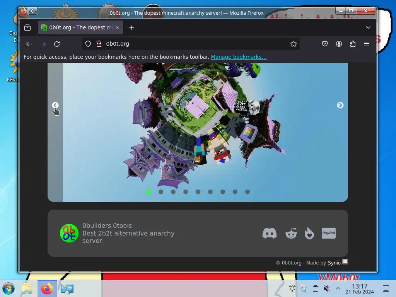
Task: Close the 0b0t.org tab
Action: coord(117,27)
